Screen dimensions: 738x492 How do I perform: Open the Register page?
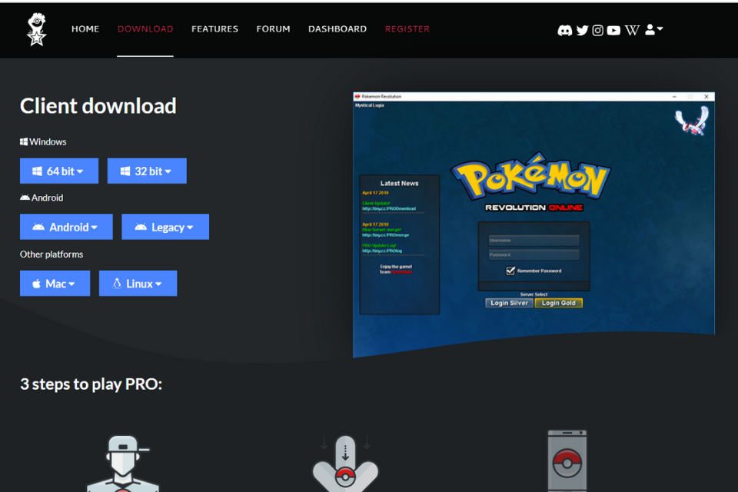(407, 29)
